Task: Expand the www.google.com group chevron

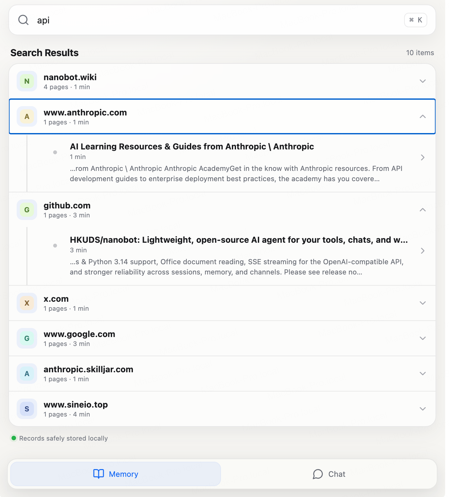Action: pos(423,338)
